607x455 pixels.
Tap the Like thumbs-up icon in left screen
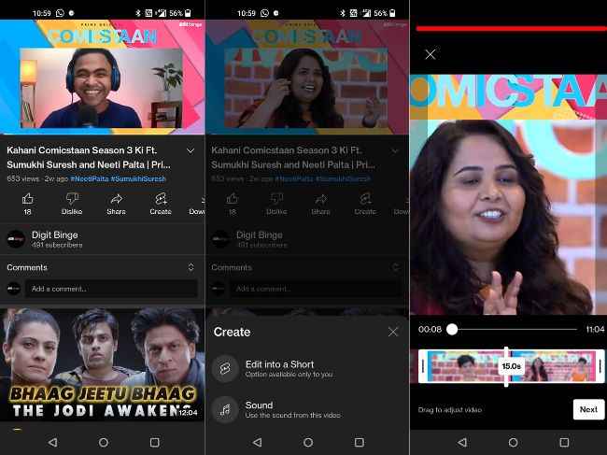coord(27,199)
